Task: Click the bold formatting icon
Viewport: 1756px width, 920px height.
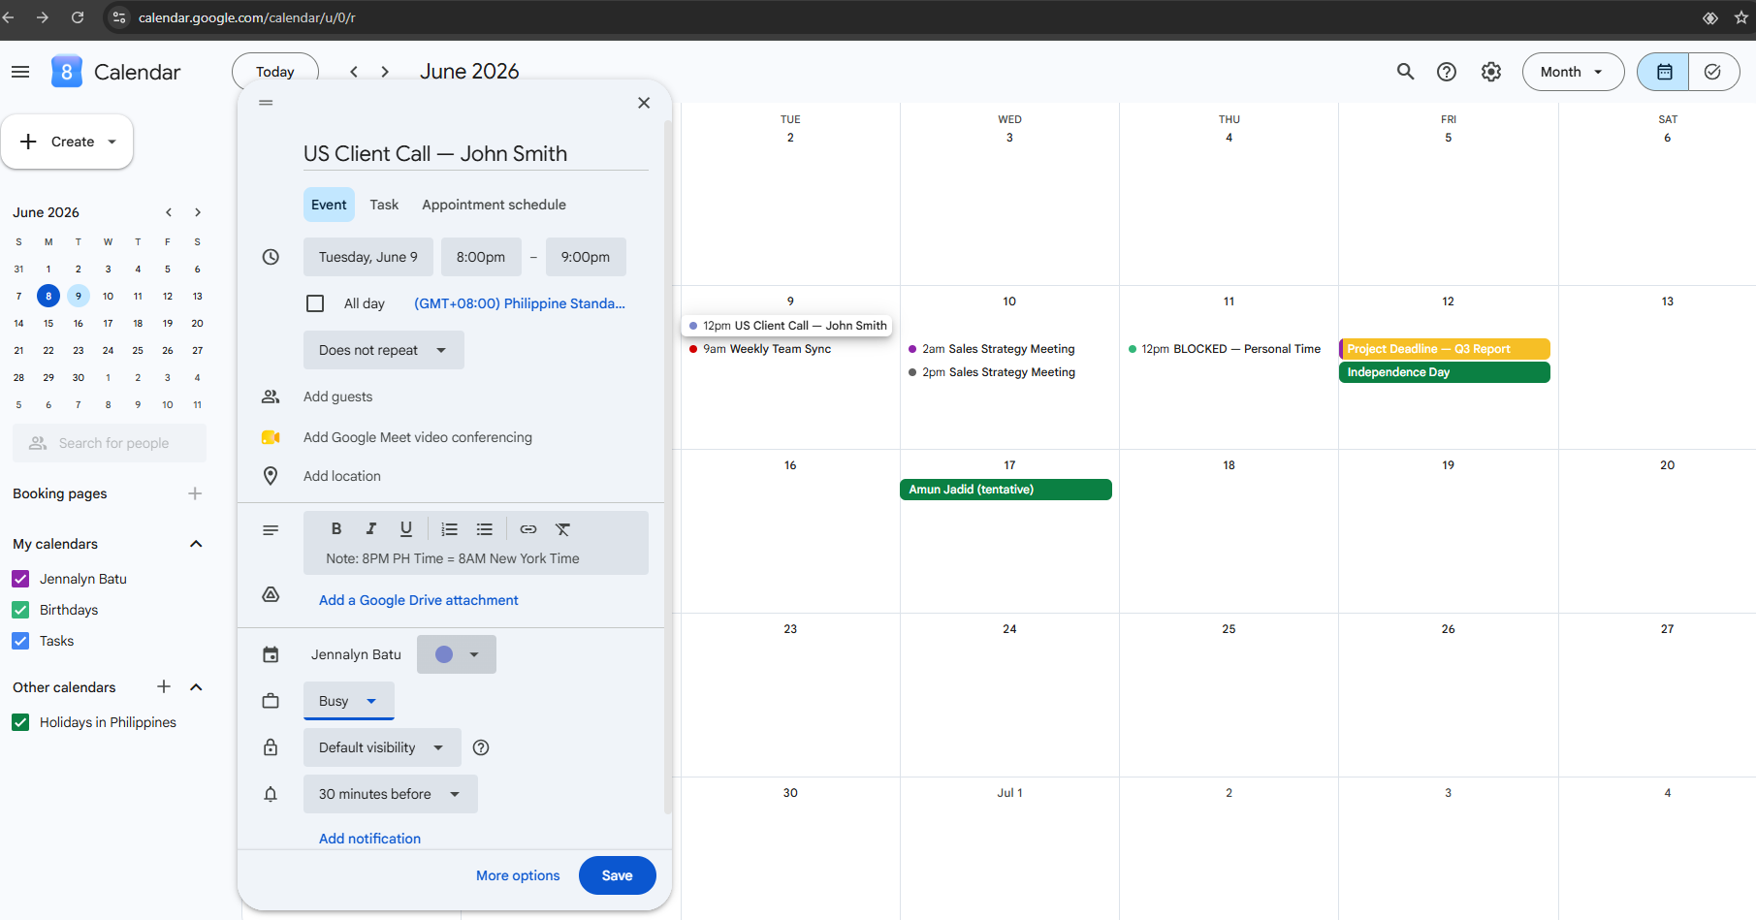Action: 336,529
